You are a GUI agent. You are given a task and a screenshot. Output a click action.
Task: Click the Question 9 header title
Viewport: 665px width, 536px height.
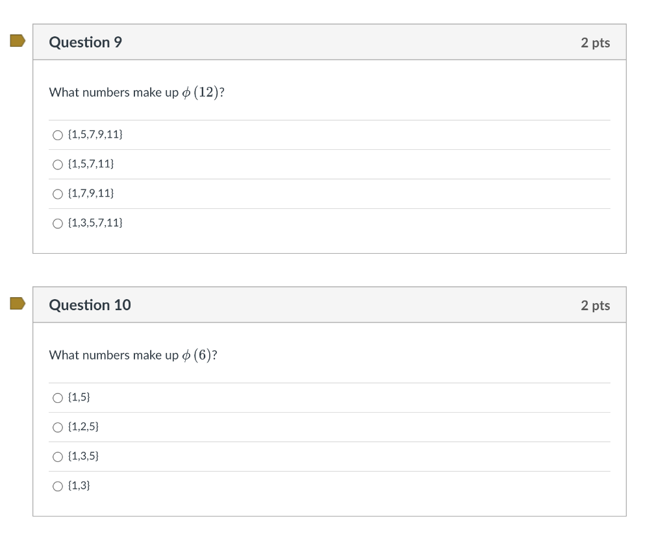tap(86, 42)
